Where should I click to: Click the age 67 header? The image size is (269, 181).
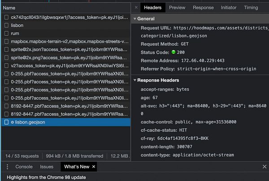click(149, 98)
